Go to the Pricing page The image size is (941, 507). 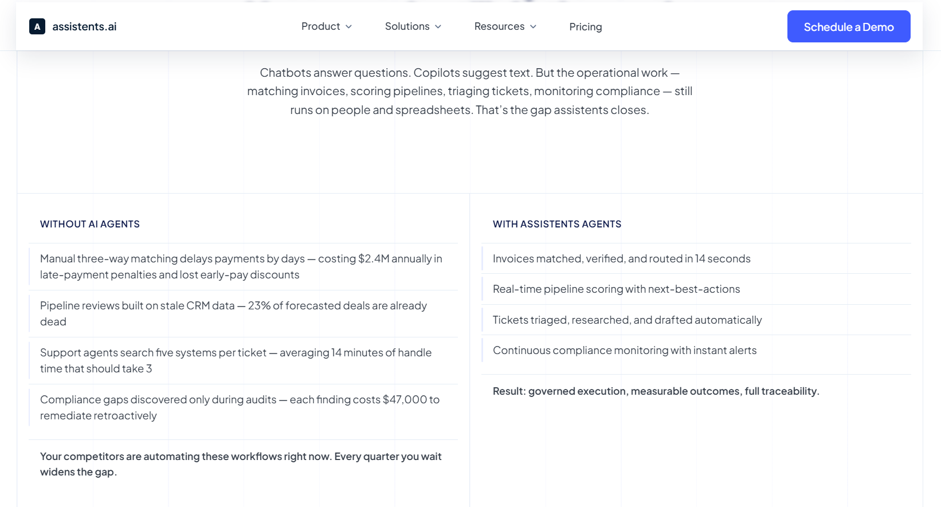(x=586, y=27)
